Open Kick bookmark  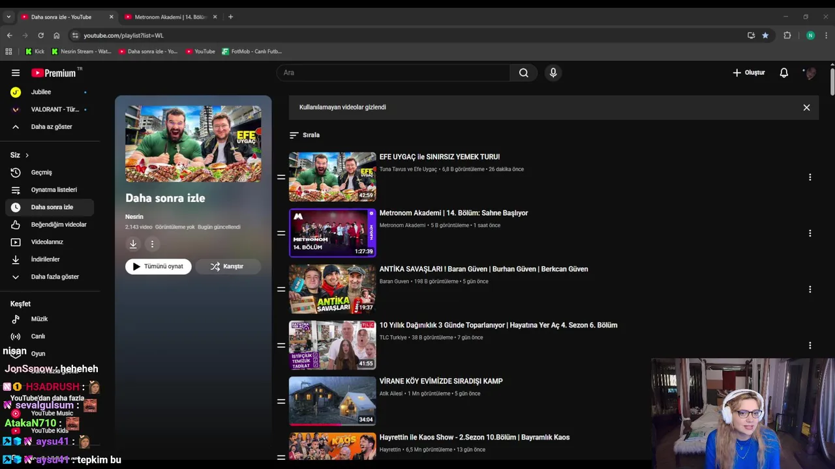[x=35, y=51]
